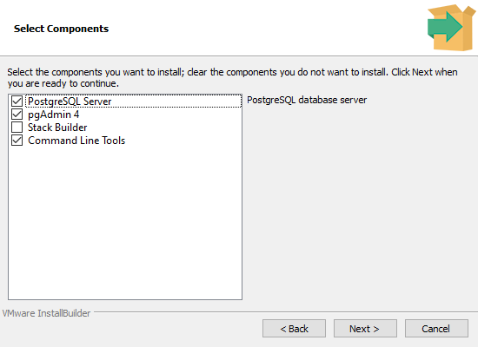Screen dimensions: 478x347
Task: Enable the Stack Builder checkbox
Action: coord(17,128)
